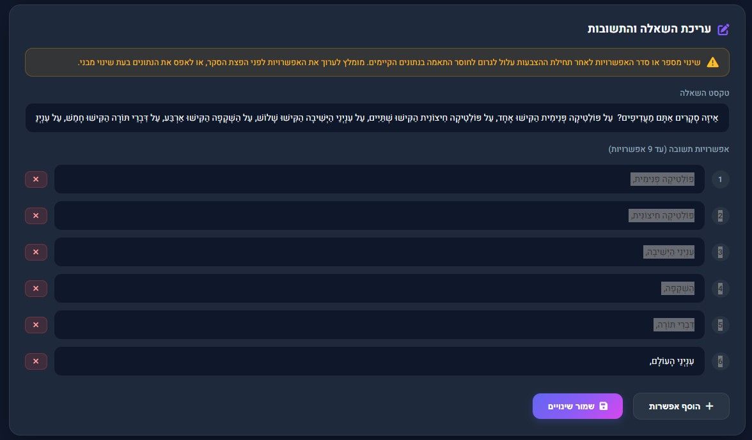Click the דברי תורה answer input

[x=379, y=324]
